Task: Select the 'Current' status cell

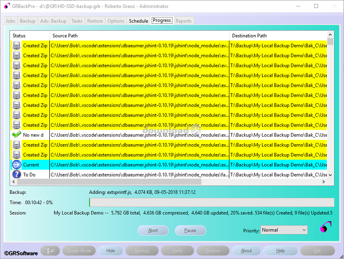Action: pos(31,165)
